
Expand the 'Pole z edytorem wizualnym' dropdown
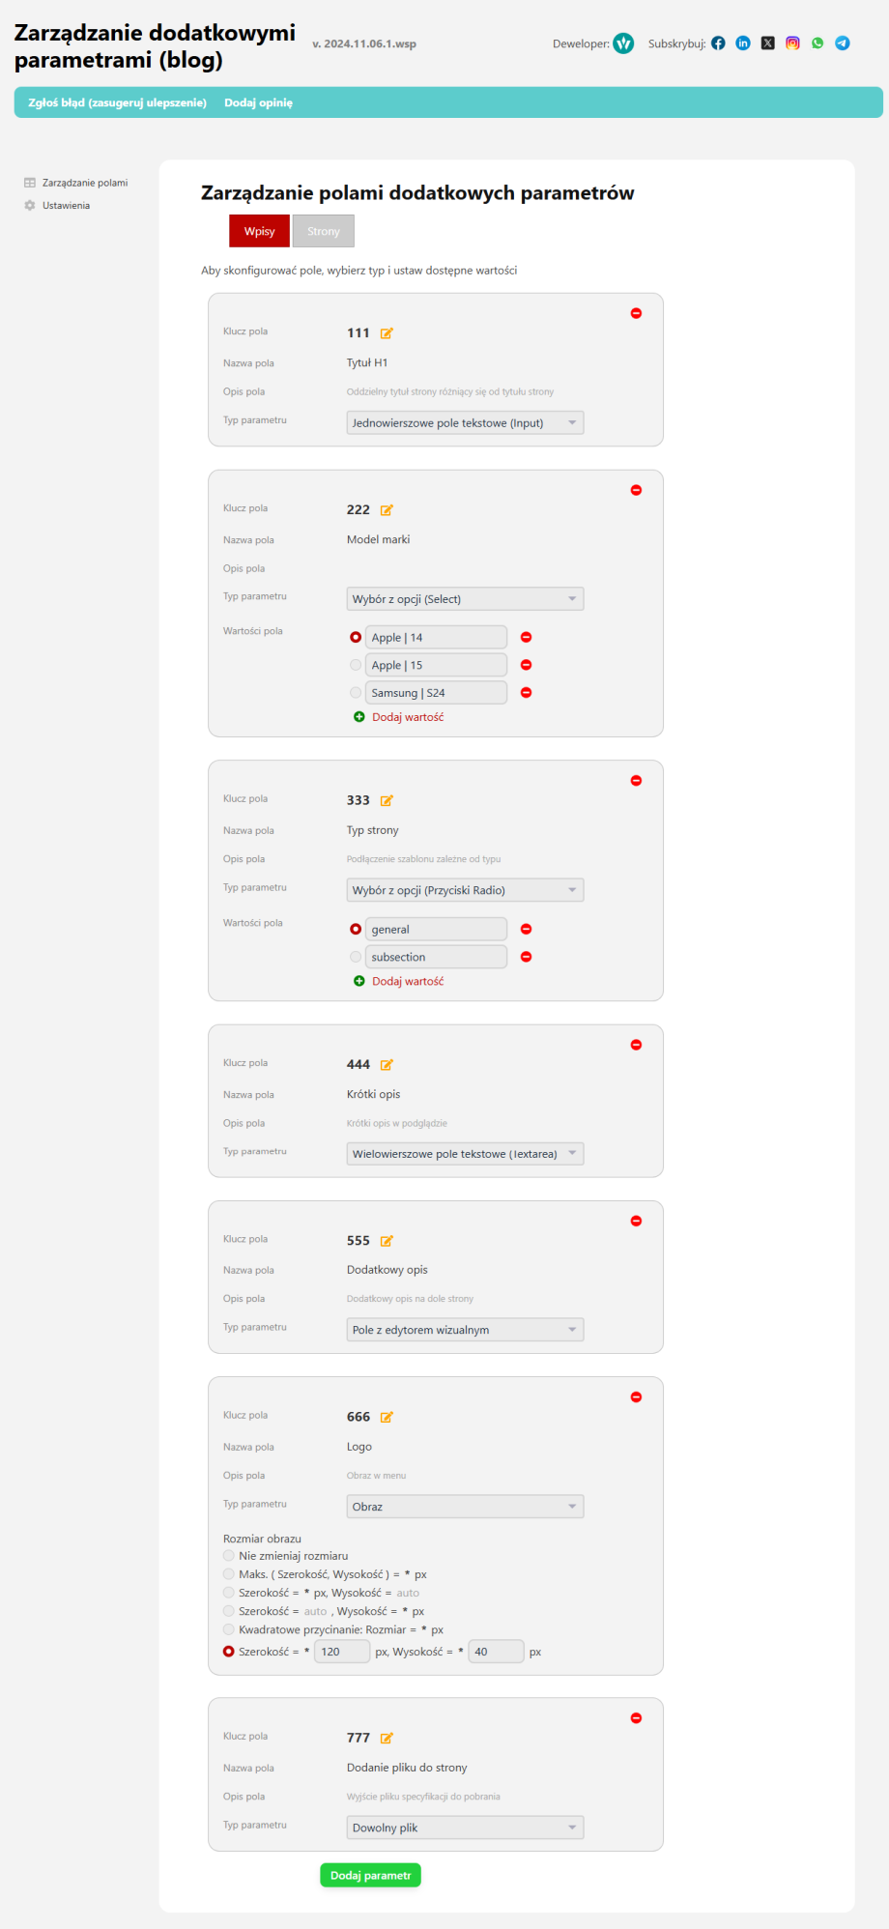(x=465, y=1330)
